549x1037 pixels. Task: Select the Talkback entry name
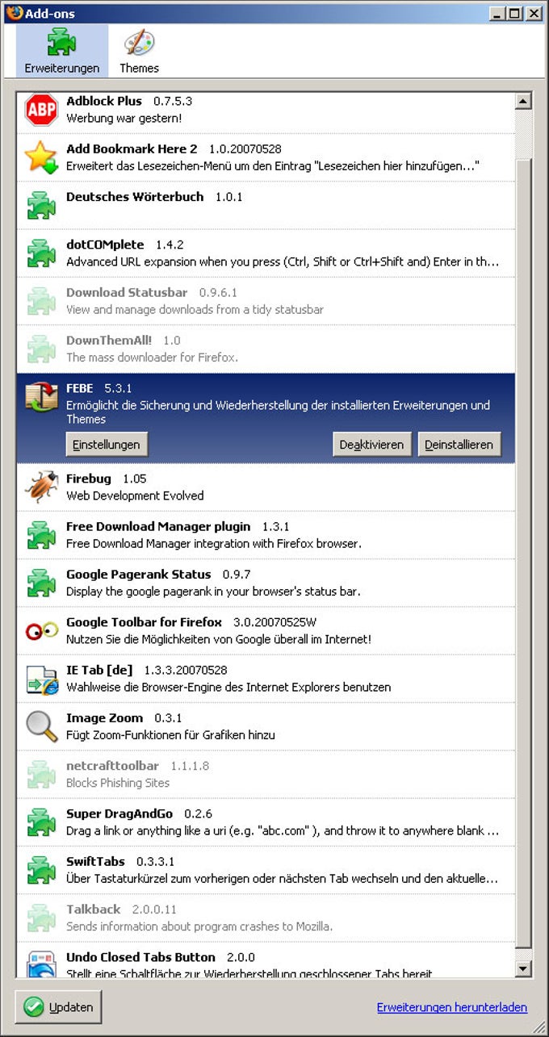(94, 909)
